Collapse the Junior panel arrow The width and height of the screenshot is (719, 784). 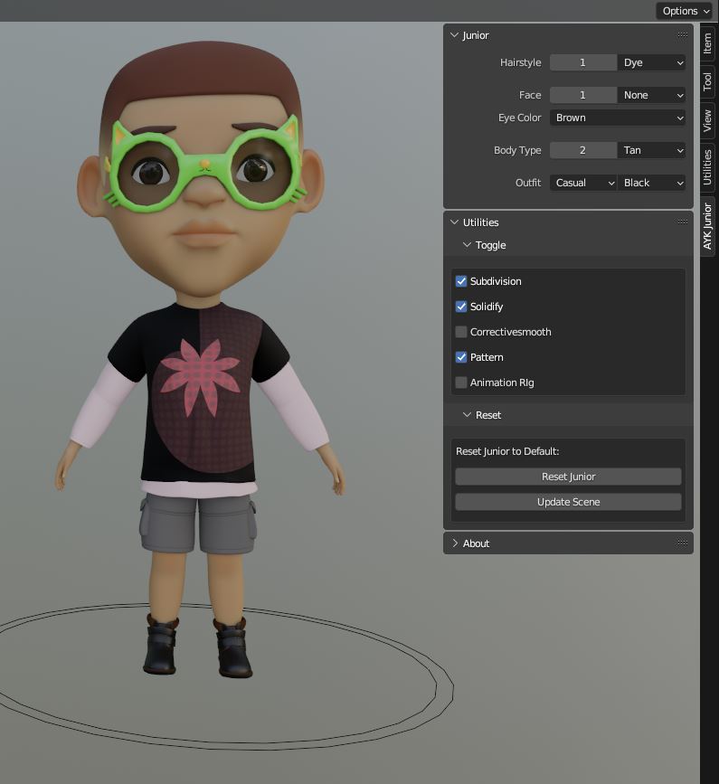tap(454, 35)
